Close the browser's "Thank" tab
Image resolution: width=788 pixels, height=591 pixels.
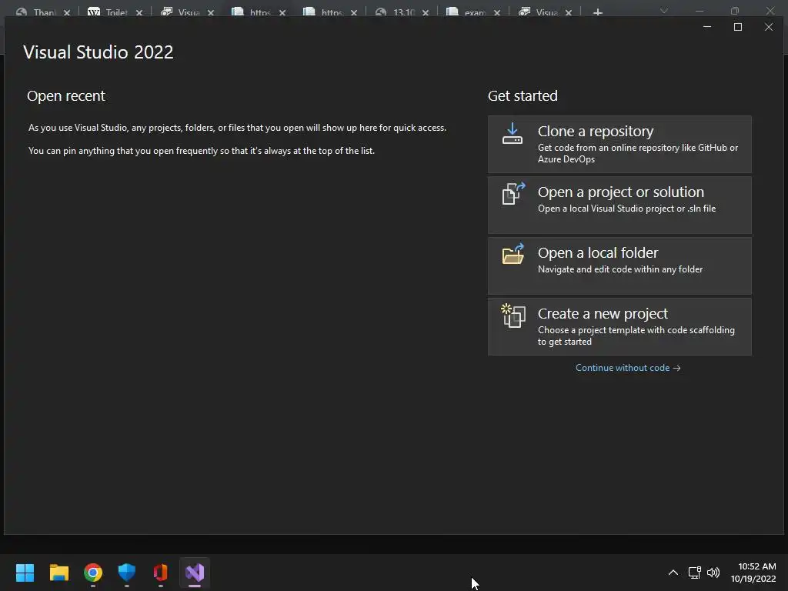pyautogui.click(x=67, y=12)
